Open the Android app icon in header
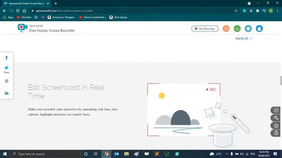 [x=248, y=29]
